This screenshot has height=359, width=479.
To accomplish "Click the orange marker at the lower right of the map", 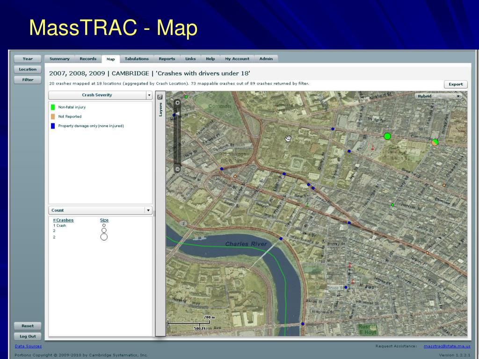I will [x=428, y=253].
